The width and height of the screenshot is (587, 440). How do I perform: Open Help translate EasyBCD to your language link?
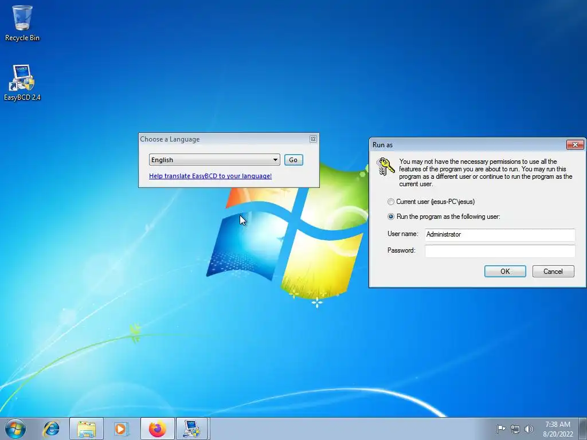click(210, 176)
